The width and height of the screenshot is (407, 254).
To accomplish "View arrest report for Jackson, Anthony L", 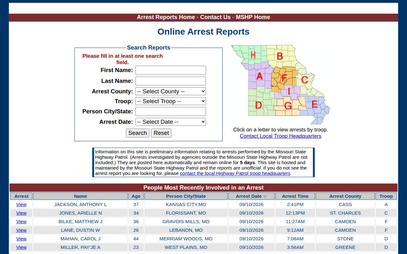I will pos(21,204).
